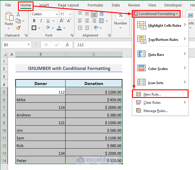
Task: Select cell containing Andrew
Action: 41,114
